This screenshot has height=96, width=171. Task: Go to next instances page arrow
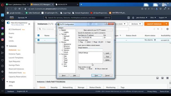pyautogui.click(x=162, y=29)
